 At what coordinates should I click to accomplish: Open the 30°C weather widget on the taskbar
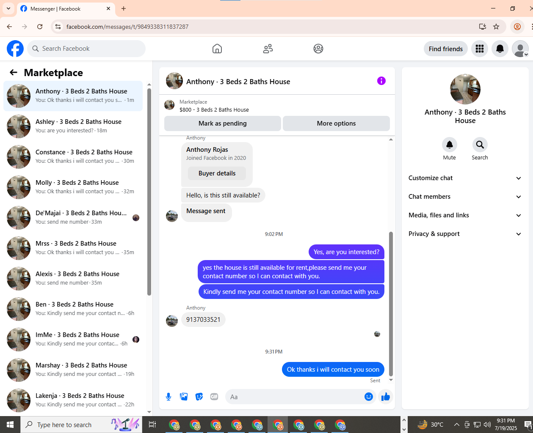tap(431, 425)
